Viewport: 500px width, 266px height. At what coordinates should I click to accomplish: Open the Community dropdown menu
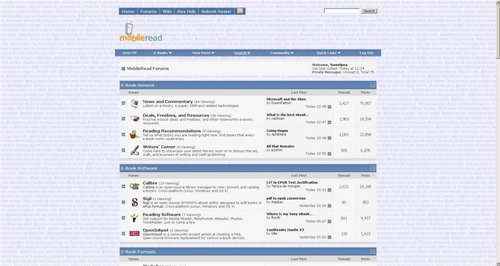pyautogui.click(x=282, y=53)
